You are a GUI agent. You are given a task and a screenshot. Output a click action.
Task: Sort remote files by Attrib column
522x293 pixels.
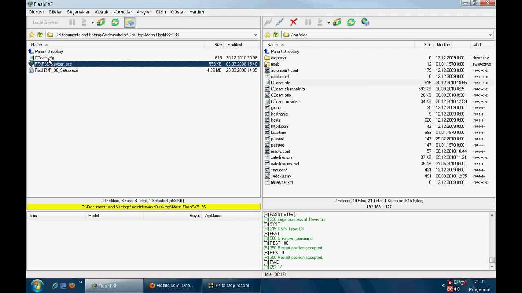(482, 45)
